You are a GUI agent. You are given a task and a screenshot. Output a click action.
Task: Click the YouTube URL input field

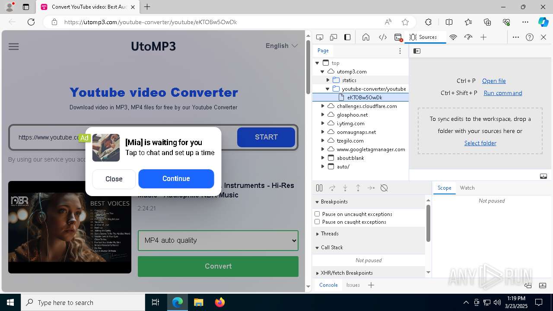pos(123,137)
